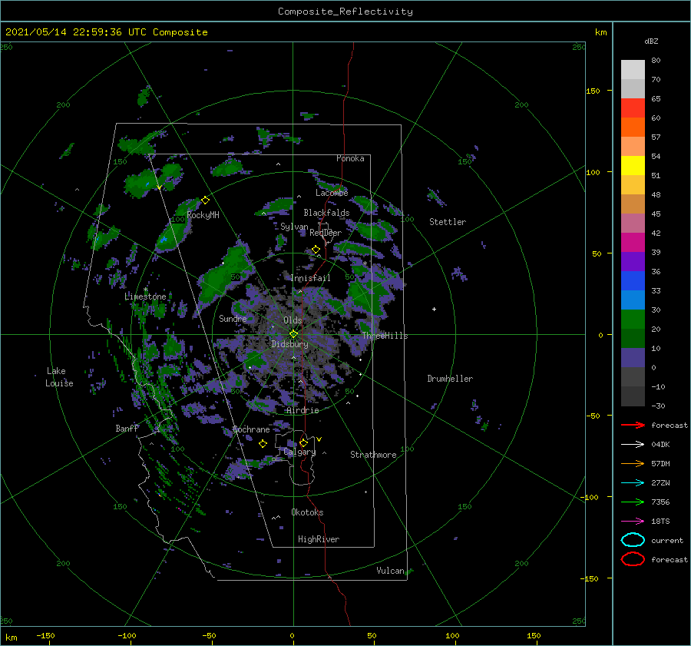Click the -50 tick label on the bottom axis
The width and height of the screenshot is (691, 646).
point(209,635)
